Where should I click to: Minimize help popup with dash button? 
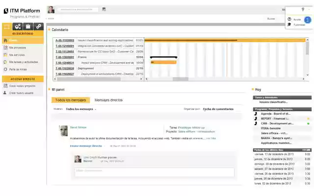coord(310,9)
